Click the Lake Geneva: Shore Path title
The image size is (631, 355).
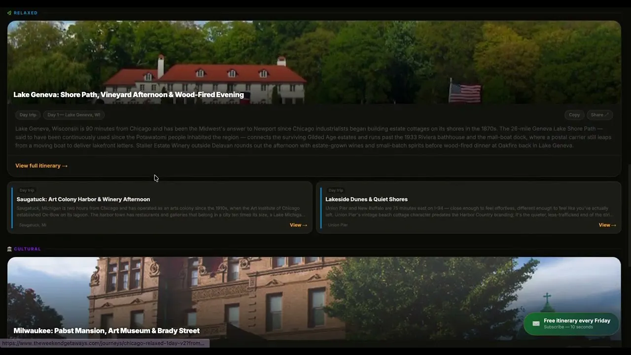click(129, 95)
